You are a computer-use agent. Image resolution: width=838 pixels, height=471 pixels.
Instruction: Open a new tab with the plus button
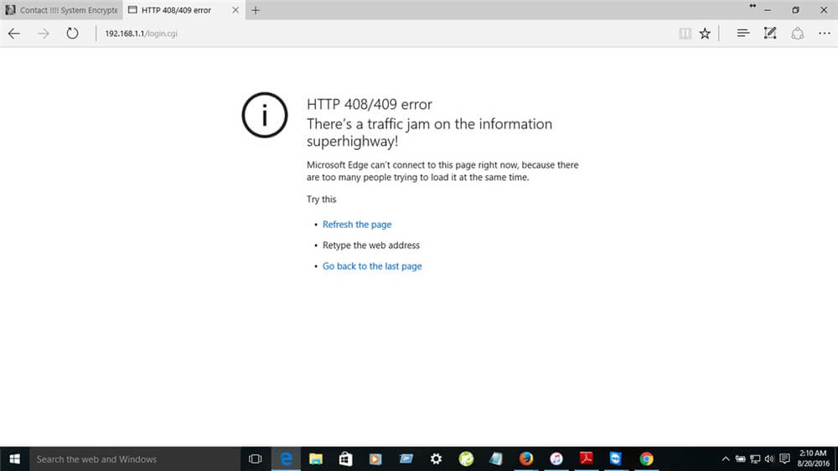(256, 10)
